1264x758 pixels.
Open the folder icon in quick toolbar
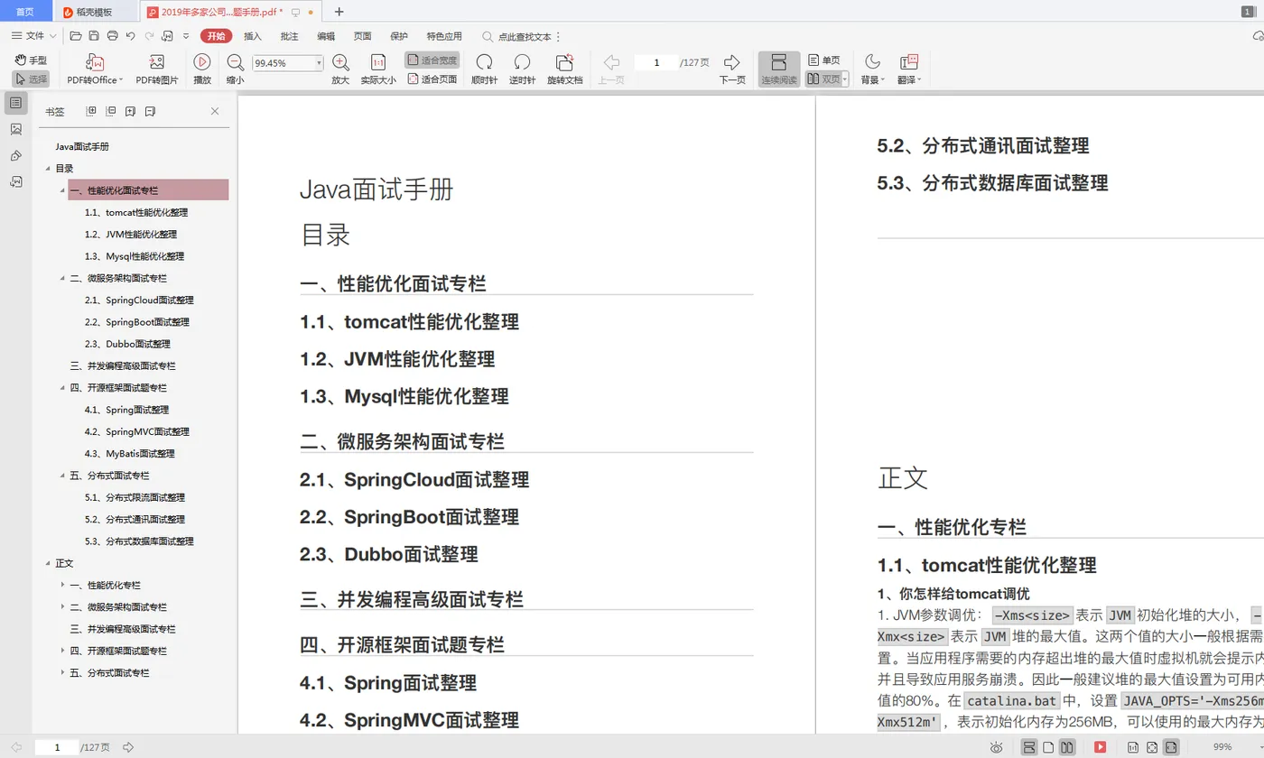tap(76, 36)
